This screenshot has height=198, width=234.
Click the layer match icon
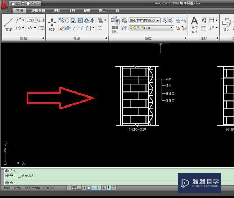(x=178, y=28)
